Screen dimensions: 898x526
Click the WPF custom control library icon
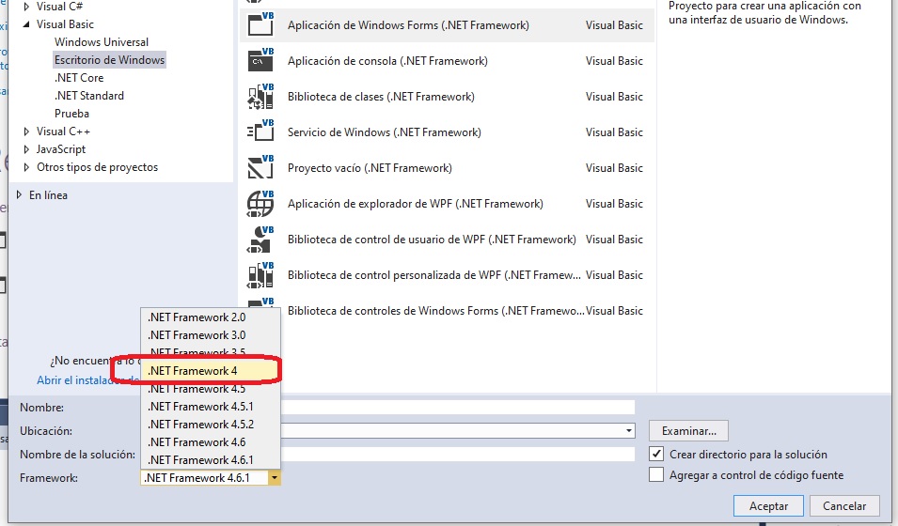(x=260, y=273)
